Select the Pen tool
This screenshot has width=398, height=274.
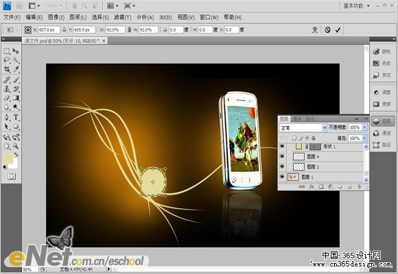click(7, 117)
